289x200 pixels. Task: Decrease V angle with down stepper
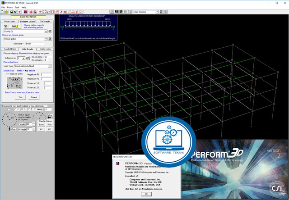click(x=34, y=125)
